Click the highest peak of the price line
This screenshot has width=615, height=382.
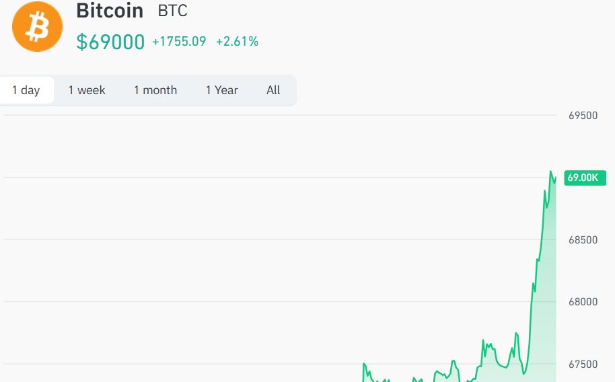tap(551, 171)
